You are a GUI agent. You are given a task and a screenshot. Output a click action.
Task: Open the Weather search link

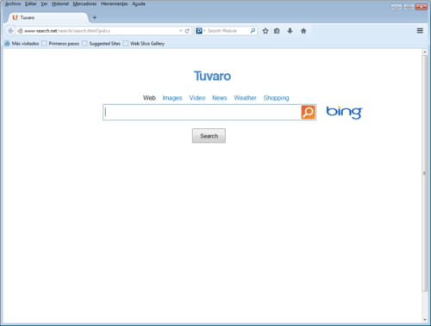245,98
